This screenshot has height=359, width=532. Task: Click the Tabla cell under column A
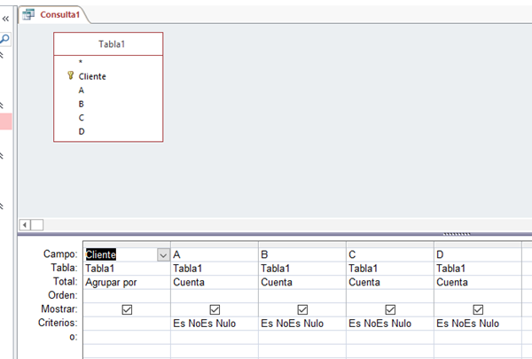(215, 269)
